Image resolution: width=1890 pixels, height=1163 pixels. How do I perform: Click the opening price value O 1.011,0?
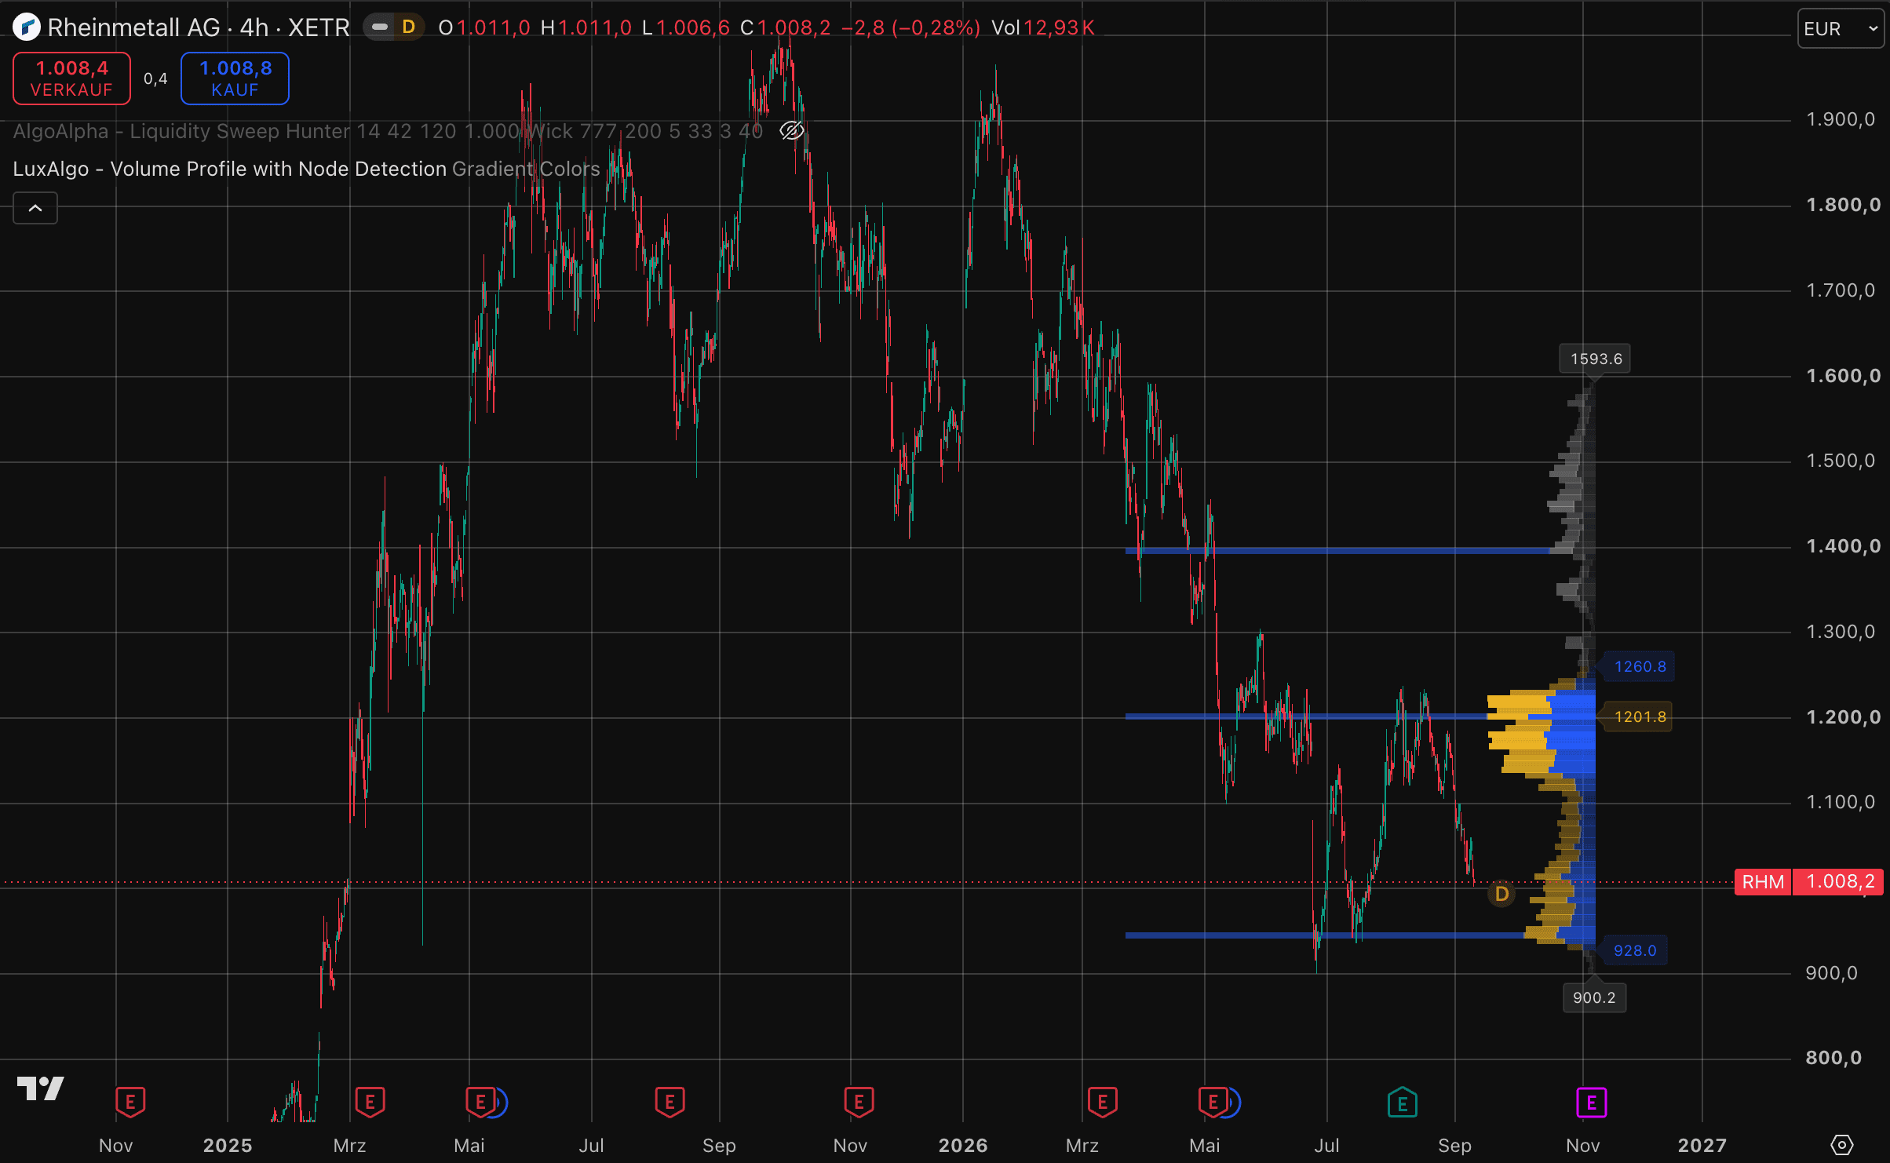pos(484,27)
